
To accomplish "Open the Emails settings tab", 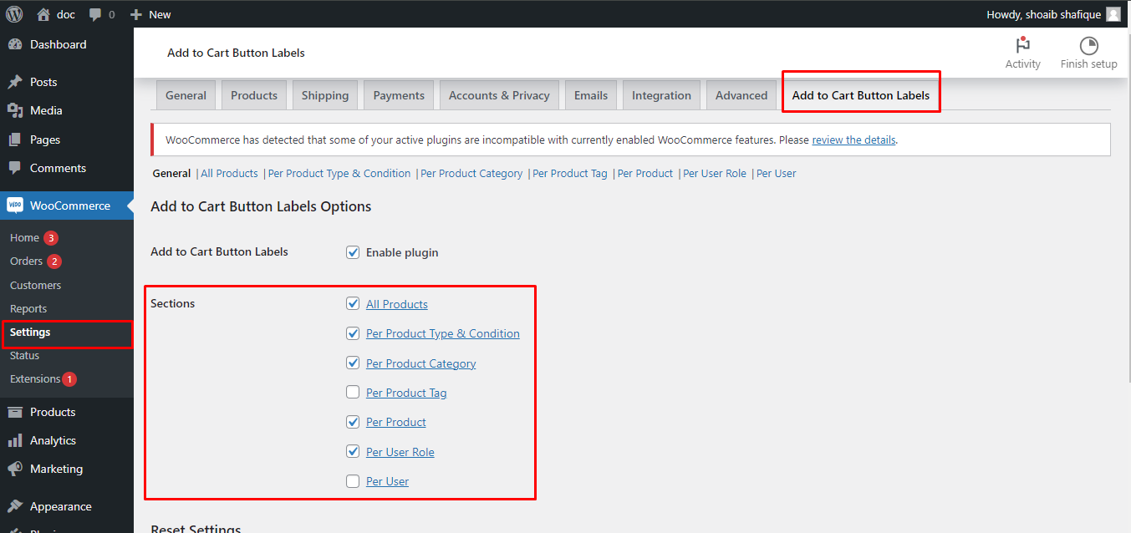I will click(x=591, y=95).
